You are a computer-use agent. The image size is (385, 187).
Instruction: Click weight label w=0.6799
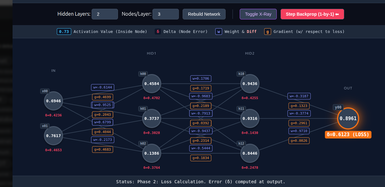tap(103, 122)
